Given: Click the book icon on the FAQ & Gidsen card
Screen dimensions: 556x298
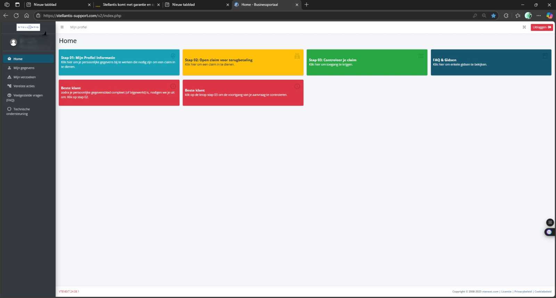Looking at the screenshot, I should point(545,56).
